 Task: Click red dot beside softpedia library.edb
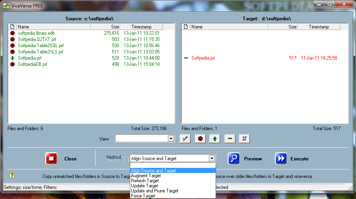[x=12, y=33]
